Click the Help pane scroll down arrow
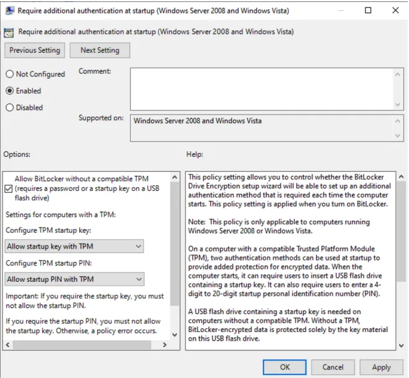The height and width of the screenshot is (378, 409). click(x=402, y=346)
